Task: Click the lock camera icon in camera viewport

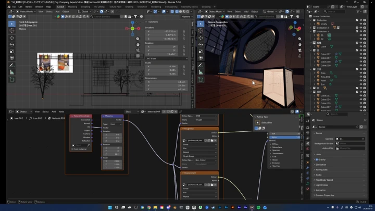Action: tap(299, 56)
